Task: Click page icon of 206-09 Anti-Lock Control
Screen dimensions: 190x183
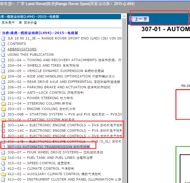Action: (3, 93)
